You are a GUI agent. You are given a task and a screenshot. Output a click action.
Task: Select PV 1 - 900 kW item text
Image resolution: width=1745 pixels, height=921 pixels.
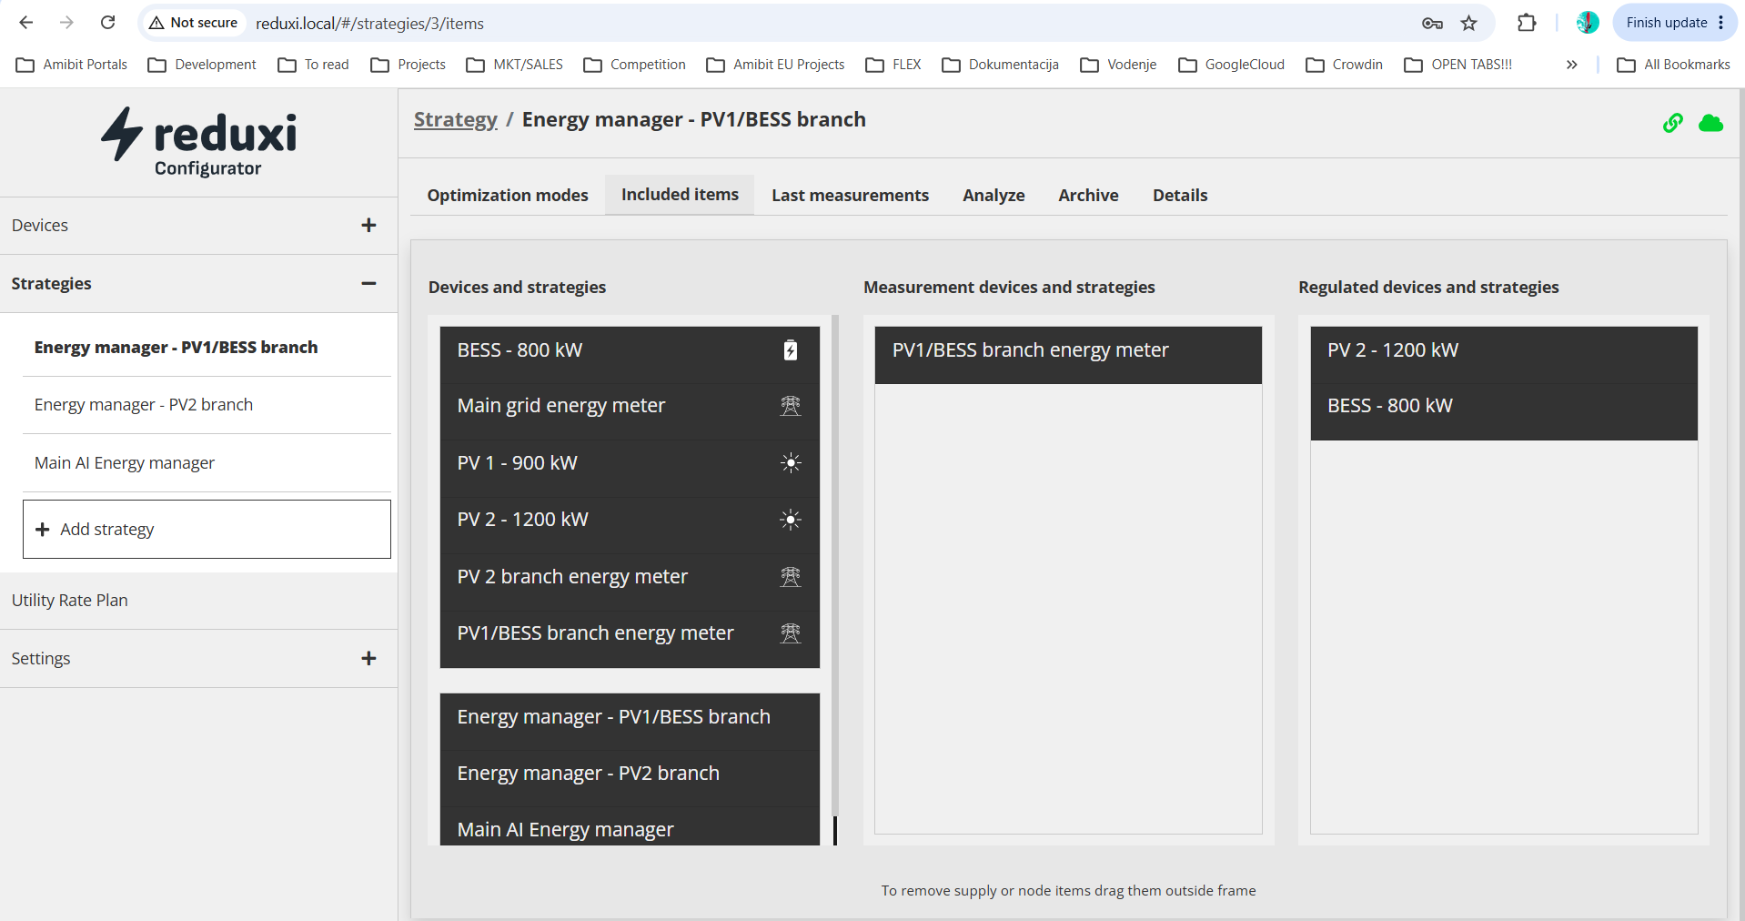(x=517, y=463)
